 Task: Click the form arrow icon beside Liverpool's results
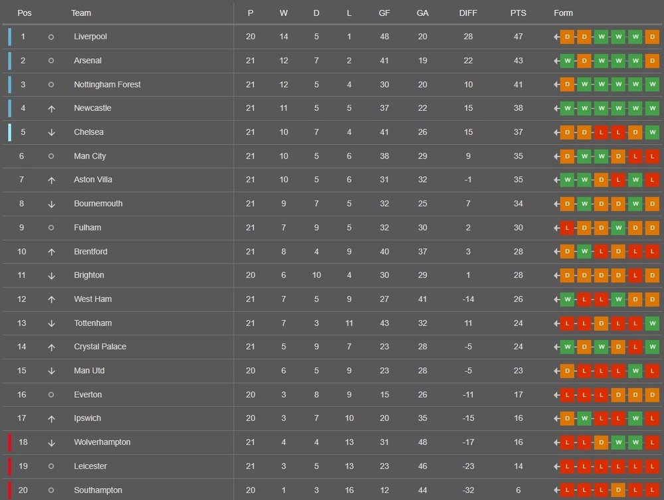point(556,37)
